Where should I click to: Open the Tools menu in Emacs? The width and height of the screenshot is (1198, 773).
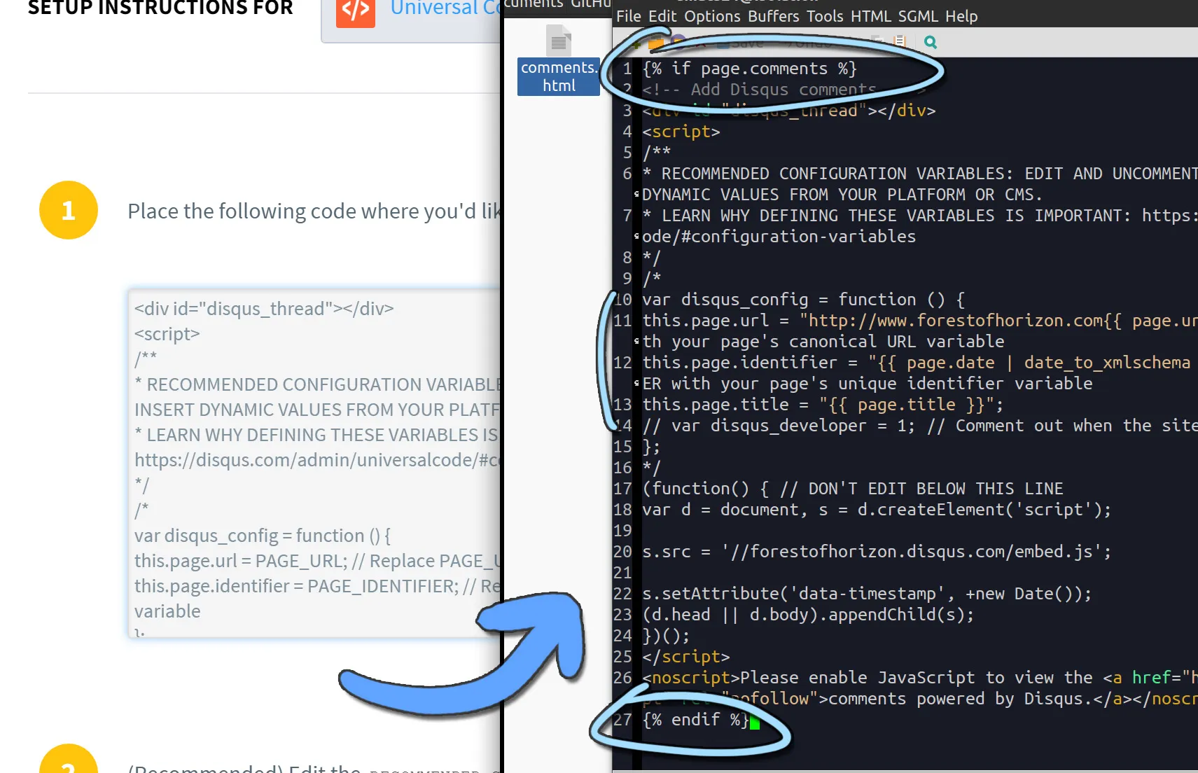point(825,16)
